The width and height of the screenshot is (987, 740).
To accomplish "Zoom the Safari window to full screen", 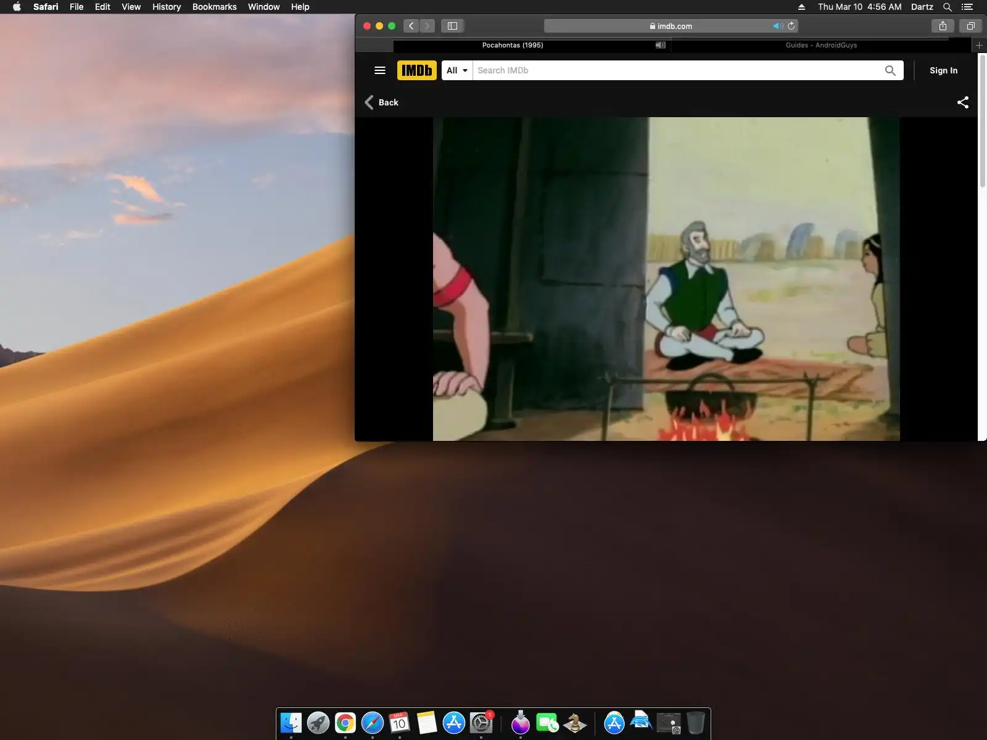I will (392, 26).
